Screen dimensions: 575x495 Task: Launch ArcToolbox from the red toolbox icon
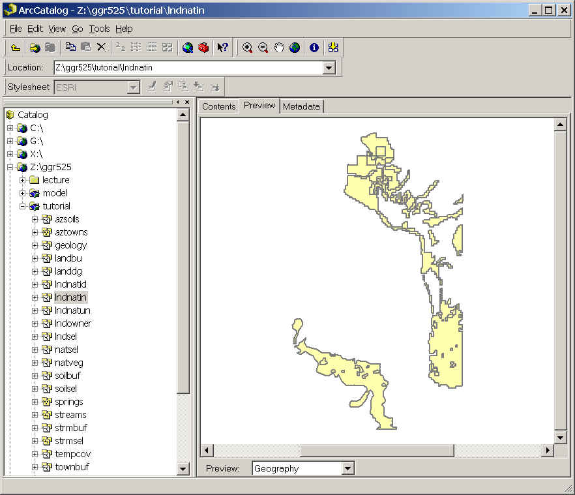(203, 48)
